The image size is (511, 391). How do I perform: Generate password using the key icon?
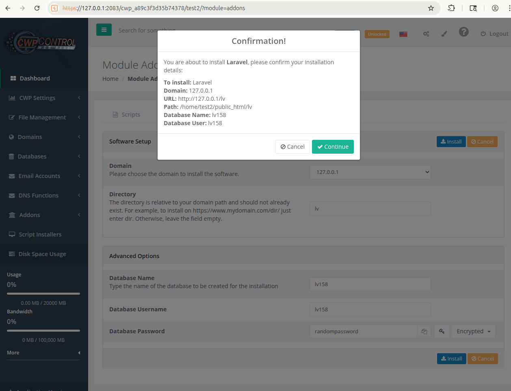[x=442, y=332]
